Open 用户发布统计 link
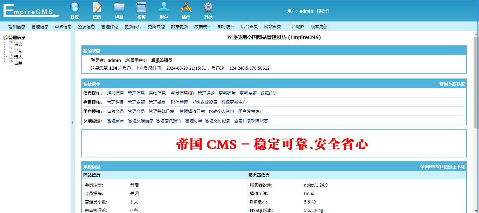 (x=251, y=112)
